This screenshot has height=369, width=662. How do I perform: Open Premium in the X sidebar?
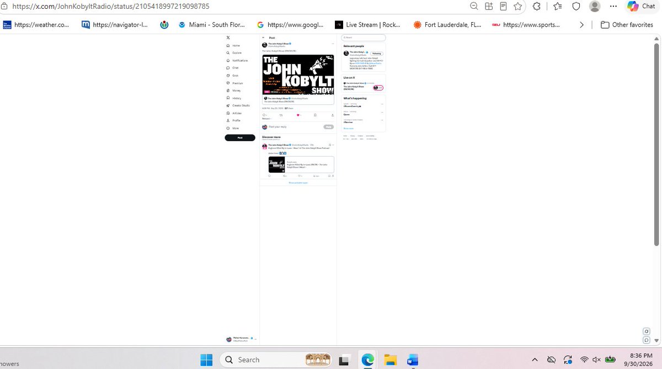(x=234, y=83)
